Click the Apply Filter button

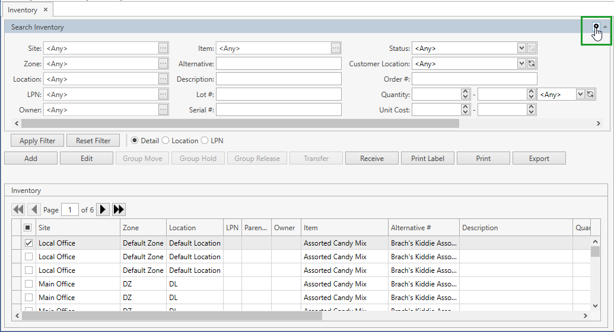coord(37,141)
